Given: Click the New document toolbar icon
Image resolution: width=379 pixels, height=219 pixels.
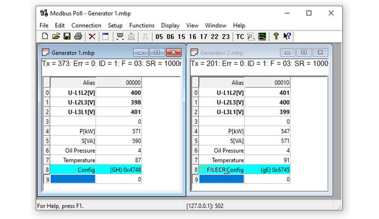Looking at the screenshot, I should [x=45, y=37].
